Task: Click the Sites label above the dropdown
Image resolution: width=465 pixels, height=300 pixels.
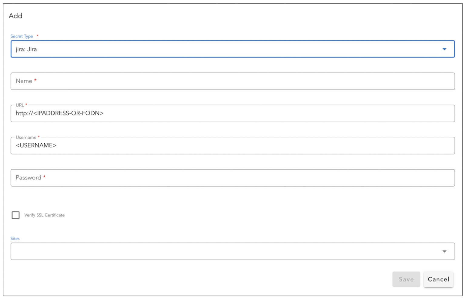Action: click(15, 238)
